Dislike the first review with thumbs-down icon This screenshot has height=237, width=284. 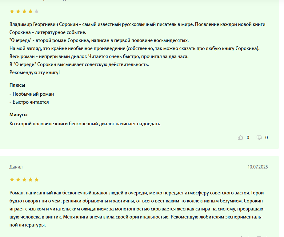click(259, 138)
